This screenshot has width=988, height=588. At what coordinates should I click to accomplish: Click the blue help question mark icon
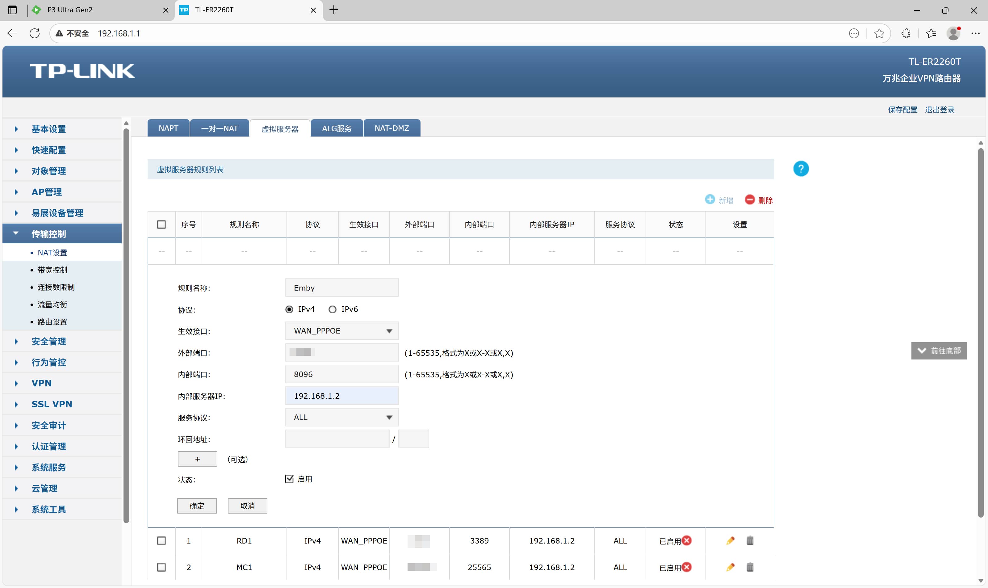point(801,169)
